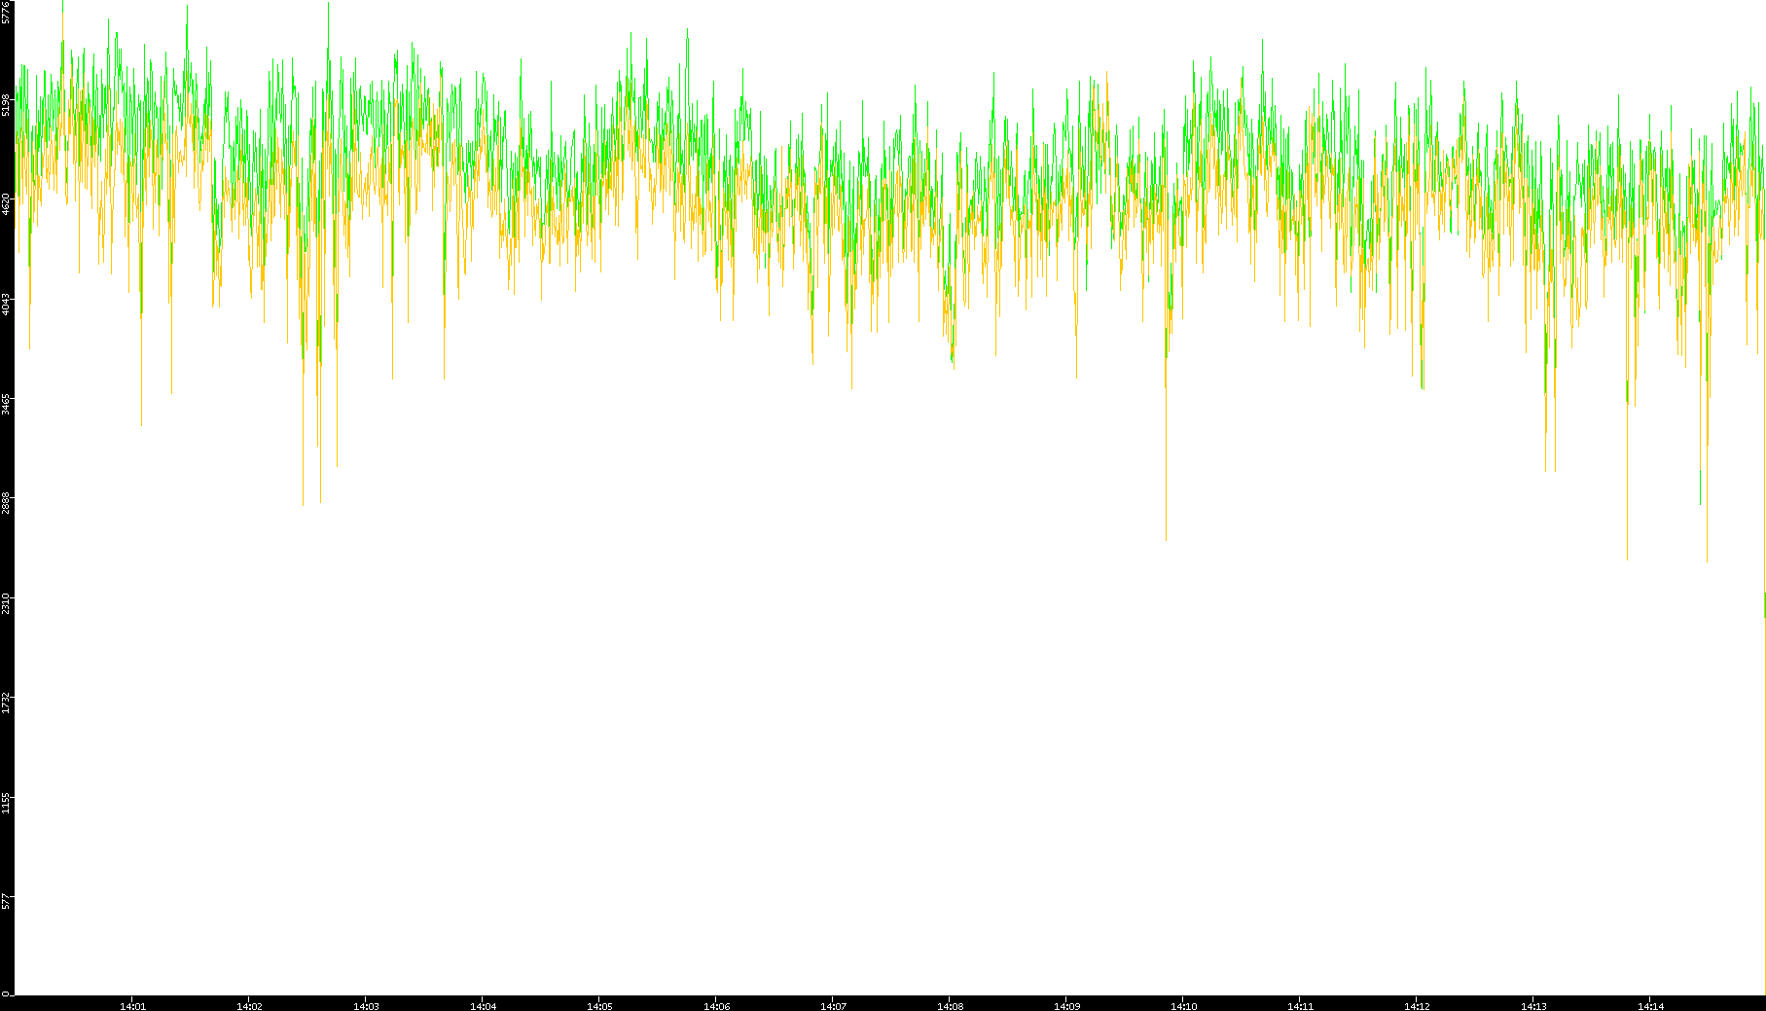
Task: Click the 1155 vertical axis label
Action: [7, 803]
